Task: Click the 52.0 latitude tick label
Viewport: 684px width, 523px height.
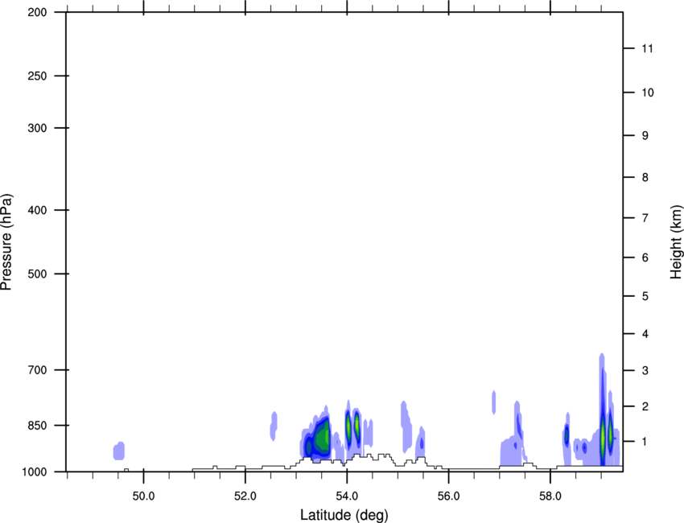Action: pyautogui.click(x=245, y=496)
